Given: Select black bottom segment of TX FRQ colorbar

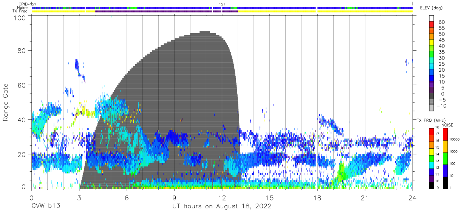Looking at the screenshot, I should point(431,185).
